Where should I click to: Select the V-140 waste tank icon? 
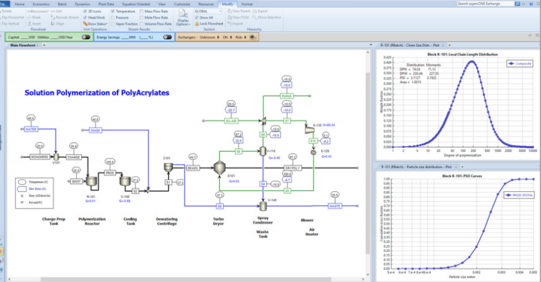pos(263,206)
